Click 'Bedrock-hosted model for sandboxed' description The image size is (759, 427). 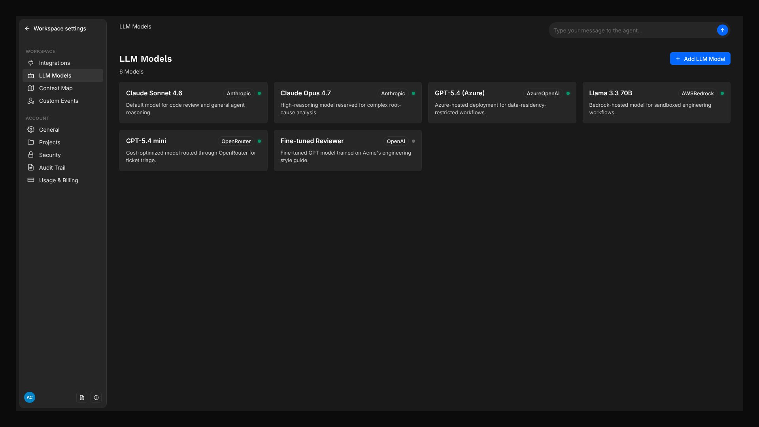[x=650, y=109]
